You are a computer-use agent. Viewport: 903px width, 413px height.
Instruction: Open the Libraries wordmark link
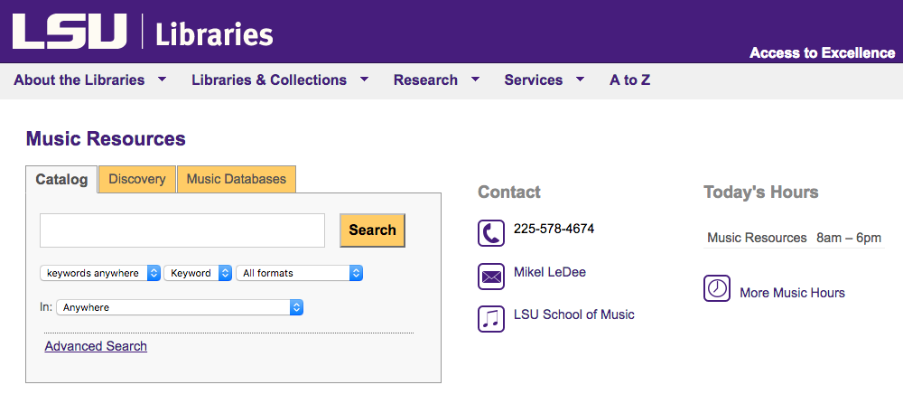tap(214, 34)
